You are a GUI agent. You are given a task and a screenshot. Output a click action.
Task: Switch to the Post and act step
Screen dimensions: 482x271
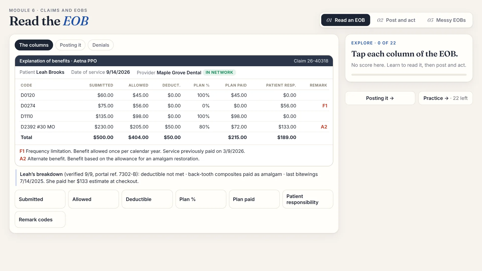pos(396,20)
